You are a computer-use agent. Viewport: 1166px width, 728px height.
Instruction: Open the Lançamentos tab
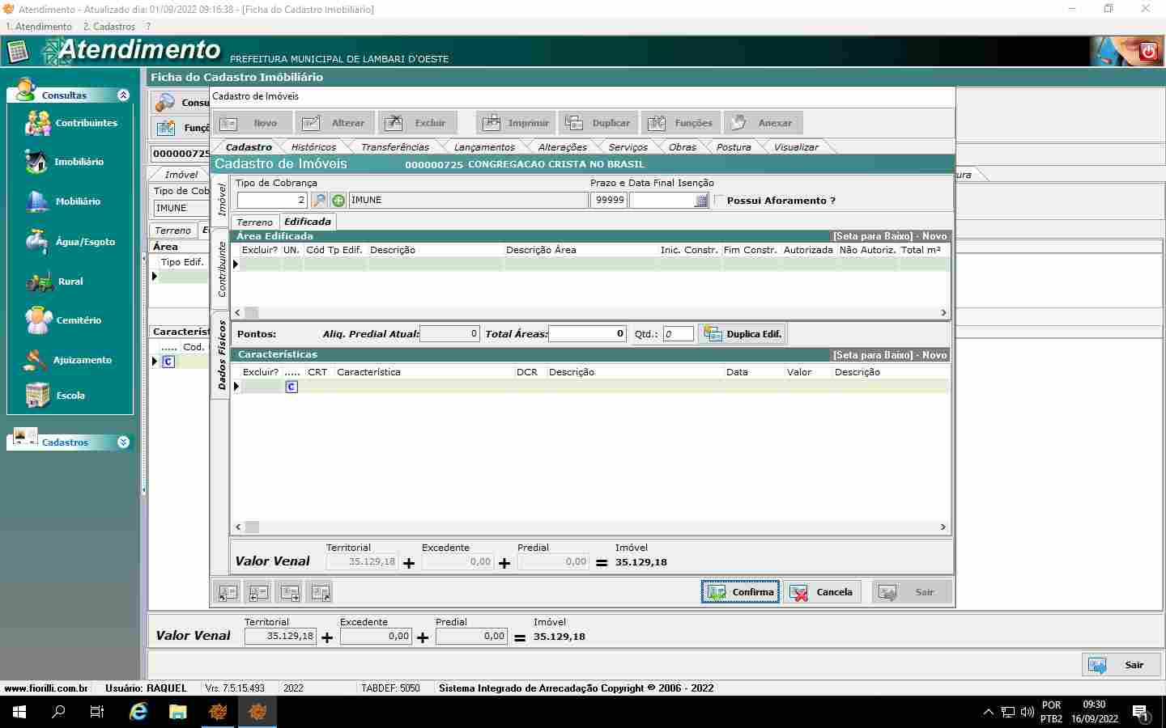pos(483,147)
